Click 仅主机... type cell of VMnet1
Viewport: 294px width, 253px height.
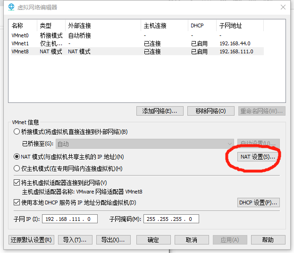(x=51, y=43)
